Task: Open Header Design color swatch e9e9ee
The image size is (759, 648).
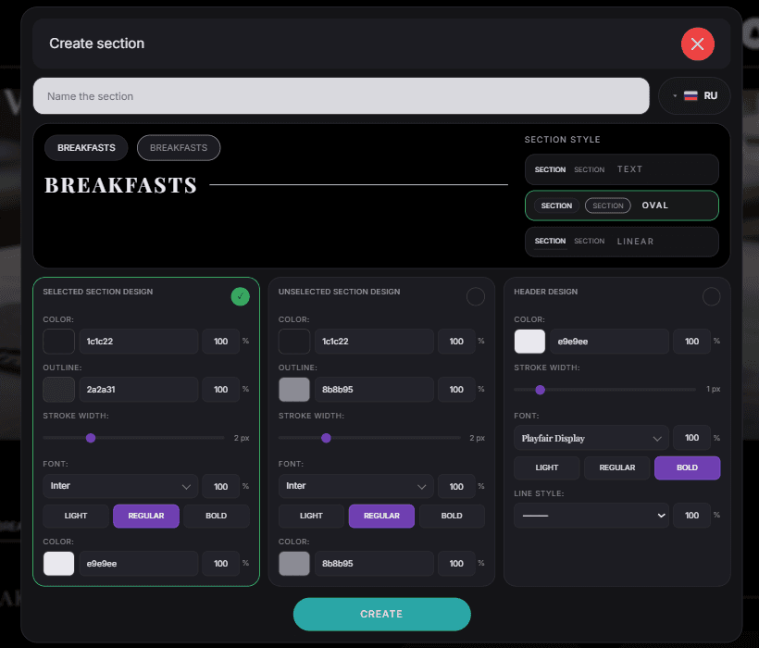Action: tap(529, 342)
